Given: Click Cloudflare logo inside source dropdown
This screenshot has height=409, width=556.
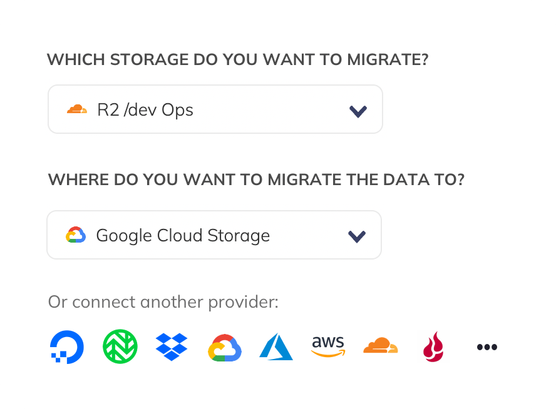Looking at the screenshot, I should (77, 109).
